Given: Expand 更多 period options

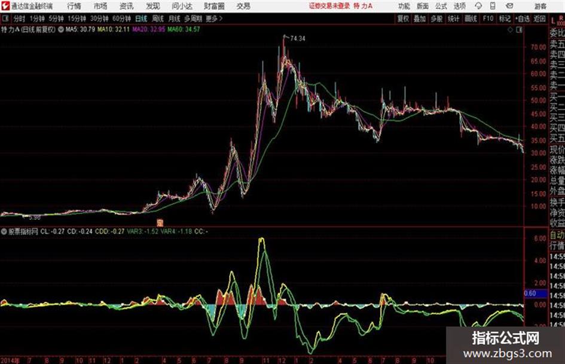Looking at the screenshot, I should point(214,19).
